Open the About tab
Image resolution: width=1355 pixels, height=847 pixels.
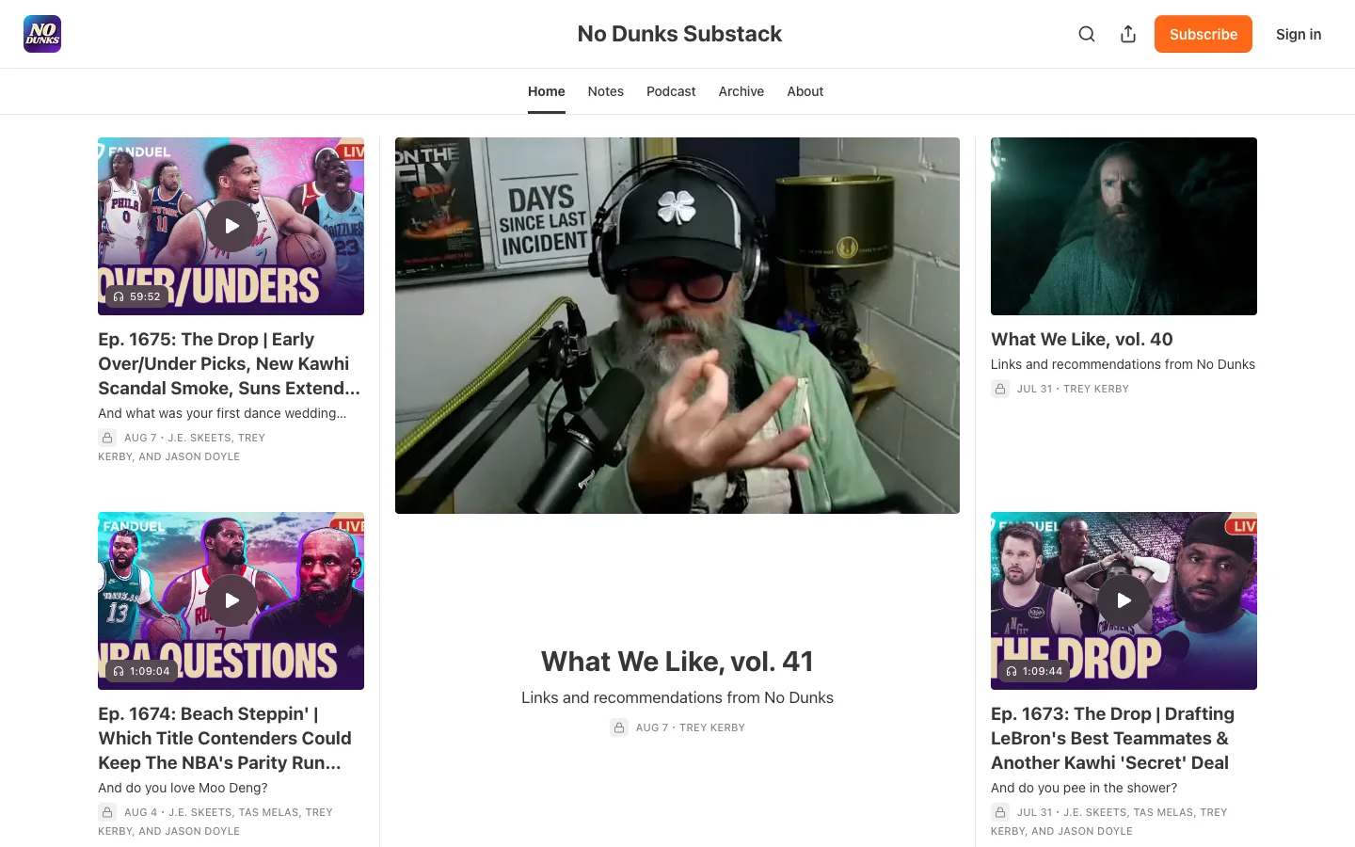tap(805, 91)
